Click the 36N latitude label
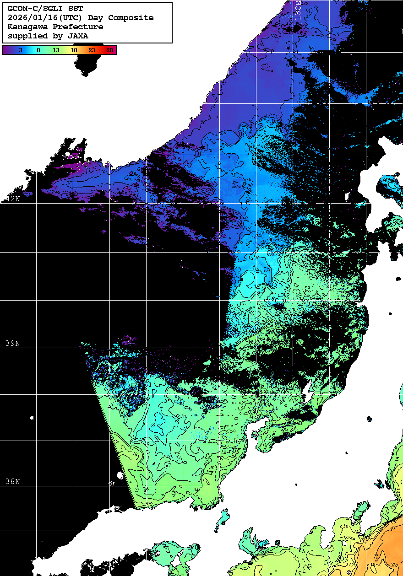The width and height of the screenshot is (403, 576). 13,482
